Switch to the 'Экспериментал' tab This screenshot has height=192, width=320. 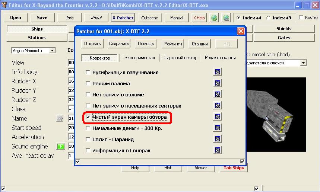tap(139, 58)
